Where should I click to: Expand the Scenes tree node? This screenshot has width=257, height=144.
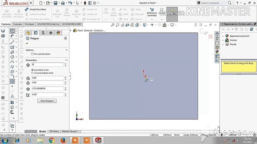tap(223, 40)
